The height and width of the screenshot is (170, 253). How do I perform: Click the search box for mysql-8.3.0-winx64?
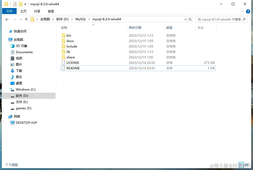tap(221, 19)
